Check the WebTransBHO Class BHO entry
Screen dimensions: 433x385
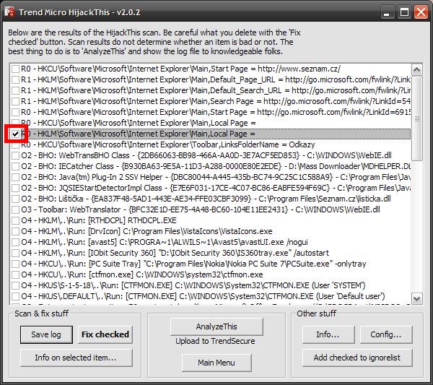tap(15, 155)
